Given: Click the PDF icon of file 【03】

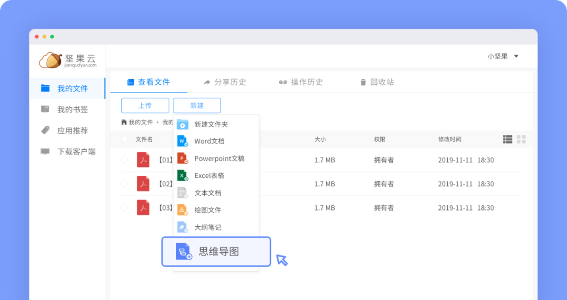Looking at the screenshot, I should (143, 208).
